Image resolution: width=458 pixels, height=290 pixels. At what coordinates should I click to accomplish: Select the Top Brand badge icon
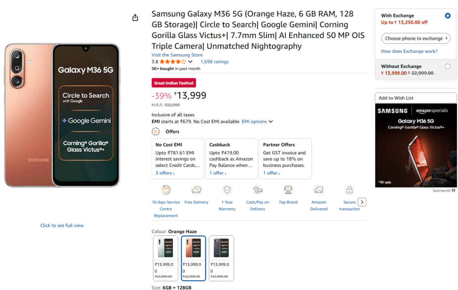[x=288, y=190]
